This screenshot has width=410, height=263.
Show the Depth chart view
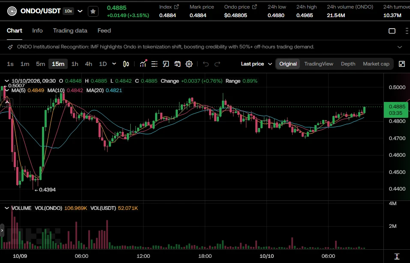click(348, 64)
